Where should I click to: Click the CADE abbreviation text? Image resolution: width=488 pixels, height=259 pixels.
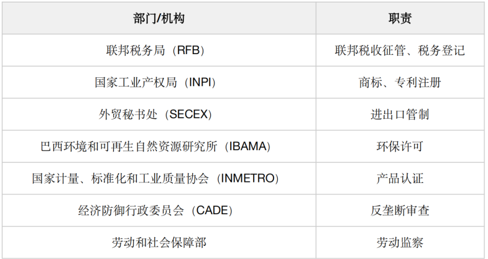coord(212,210)
